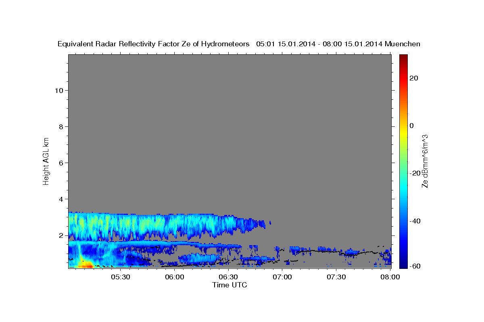
Task: Click the height tick label 10
Action: pyautogui.click(x=59, y=90)
